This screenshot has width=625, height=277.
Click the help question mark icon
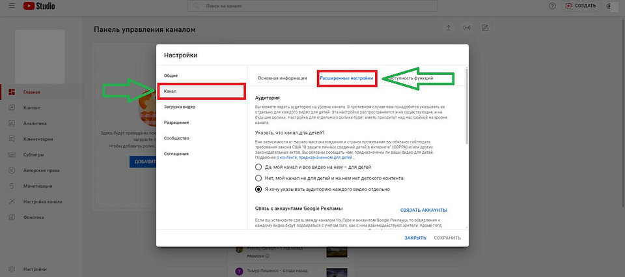tap(552, 6)
